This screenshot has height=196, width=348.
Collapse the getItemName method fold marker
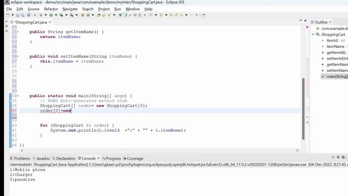tap(18, 32)
